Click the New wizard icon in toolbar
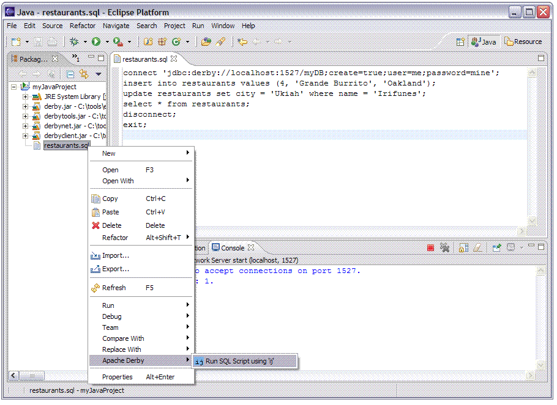557x405 pixels. click(x=16, y=42)
